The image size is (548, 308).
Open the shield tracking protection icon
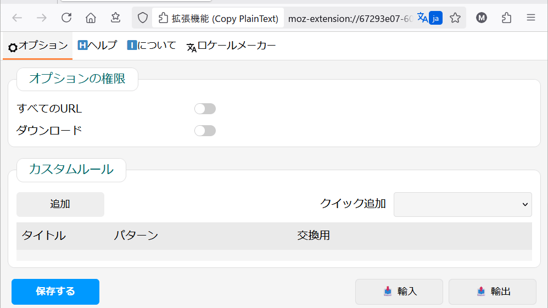(143, 18)
